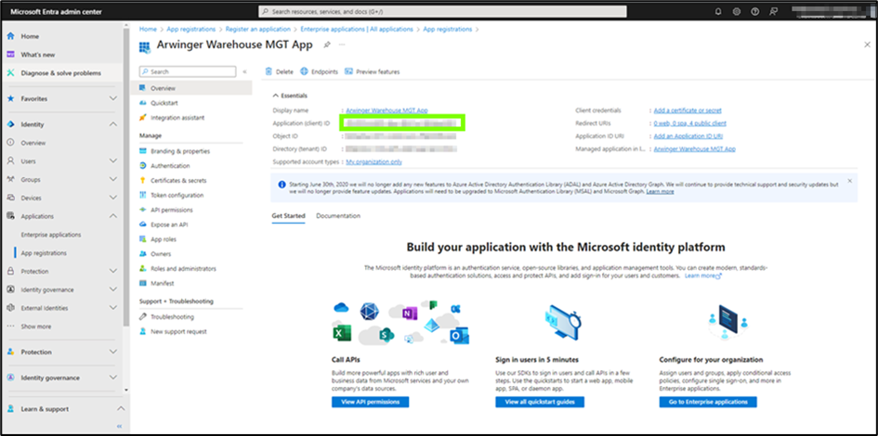Launch the Integration assistant
878x436 pixels.
(x=177, y=118)
